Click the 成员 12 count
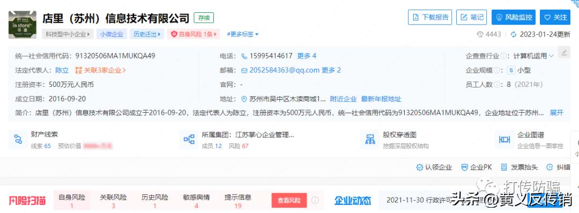 (212, 146)
